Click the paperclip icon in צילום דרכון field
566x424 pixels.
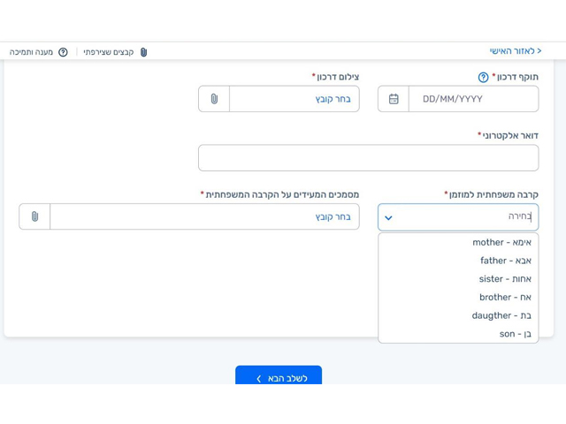point(214,99)
